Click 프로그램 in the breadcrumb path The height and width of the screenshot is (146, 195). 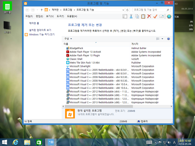[68, 10]
